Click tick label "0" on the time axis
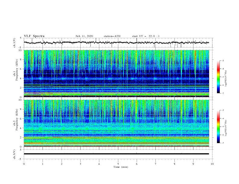This screenshot has height=184, width=239. point(24,164)
